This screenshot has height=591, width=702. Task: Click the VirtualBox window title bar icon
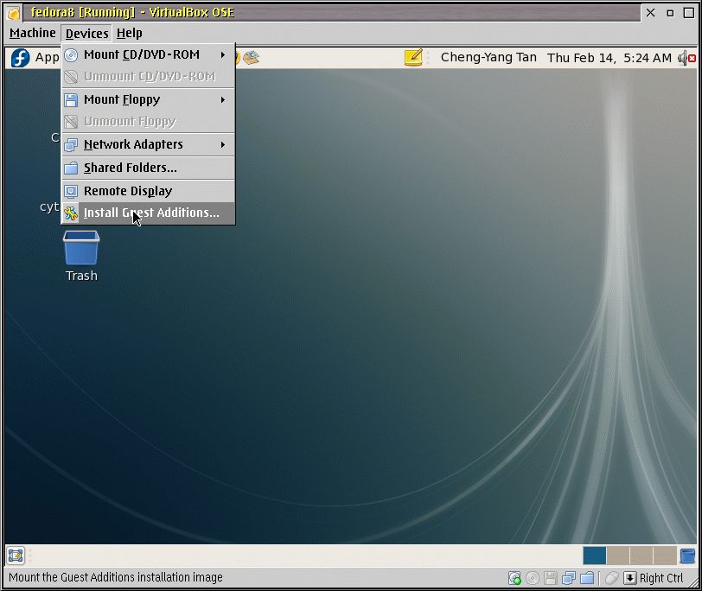14,13
